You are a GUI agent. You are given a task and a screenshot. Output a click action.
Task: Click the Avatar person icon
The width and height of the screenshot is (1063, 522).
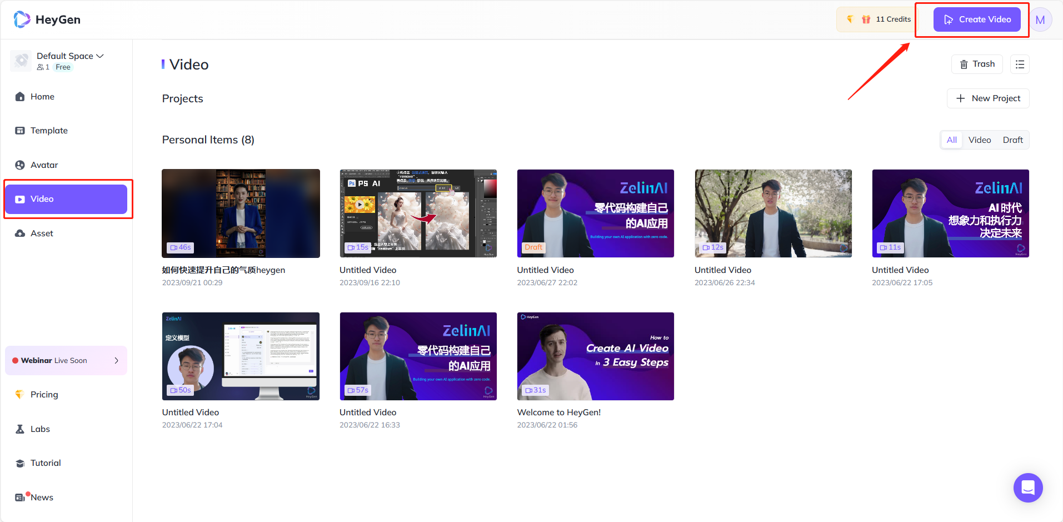tap(20, 165)
